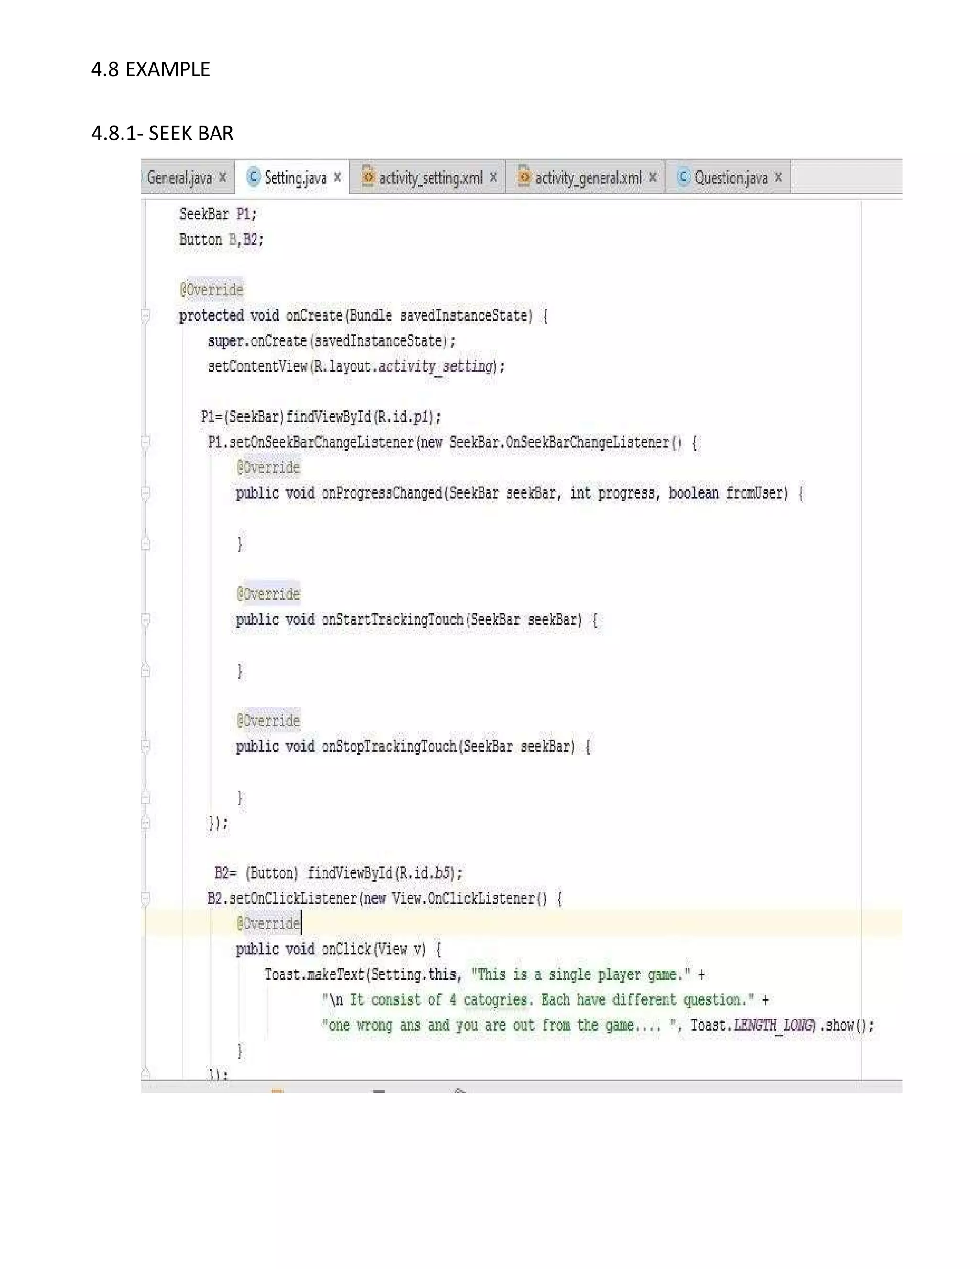
Task: Close the Question.java tab
Action: pos(779,178)
